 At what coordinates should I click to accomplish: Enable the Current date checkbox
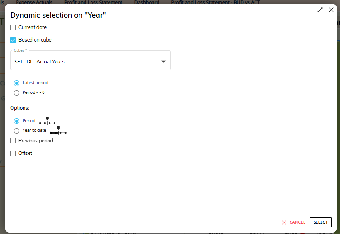(x=13, y=27)
